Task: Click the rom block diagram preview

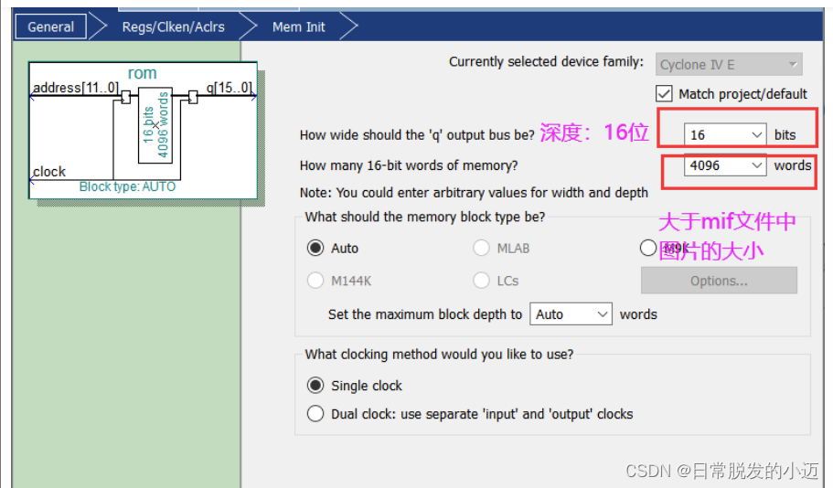Action: coord(143,131)
